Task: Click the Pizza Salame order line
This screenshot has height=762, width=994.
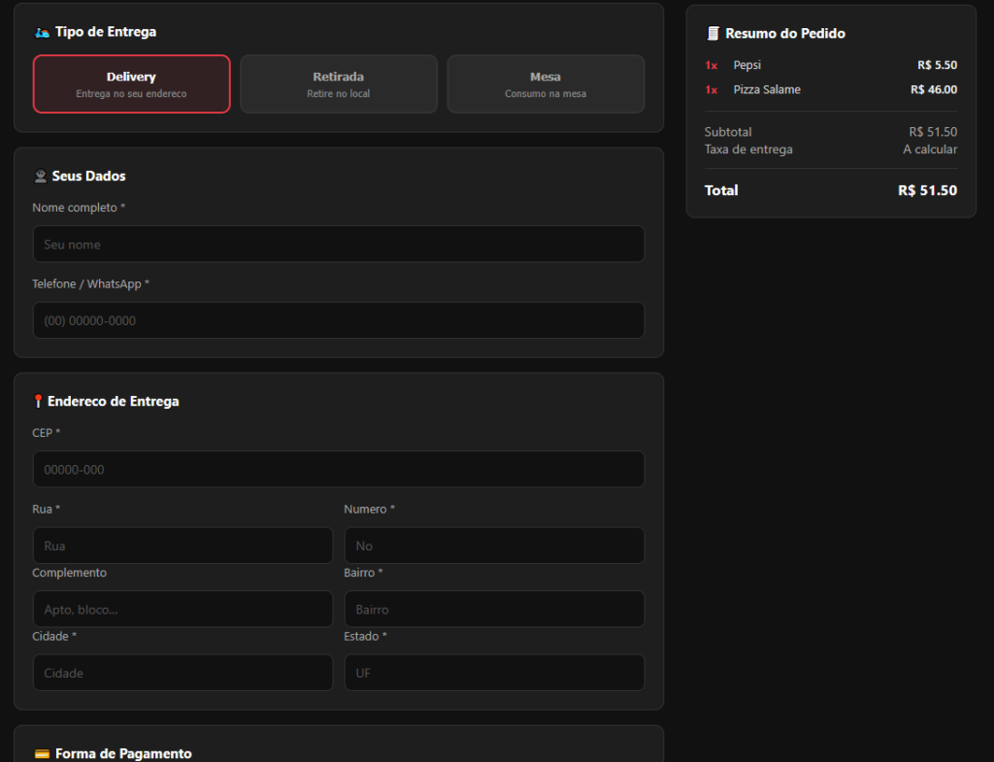Action: click(767, 89)
